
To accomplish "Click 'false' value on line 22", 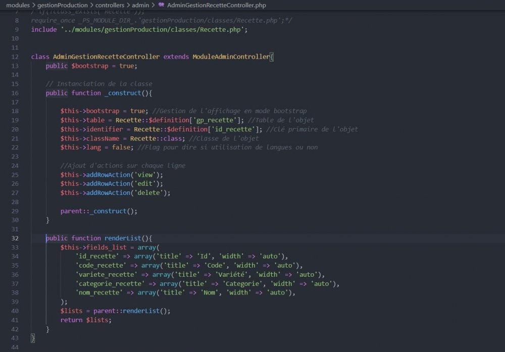I will click(121, 147).
